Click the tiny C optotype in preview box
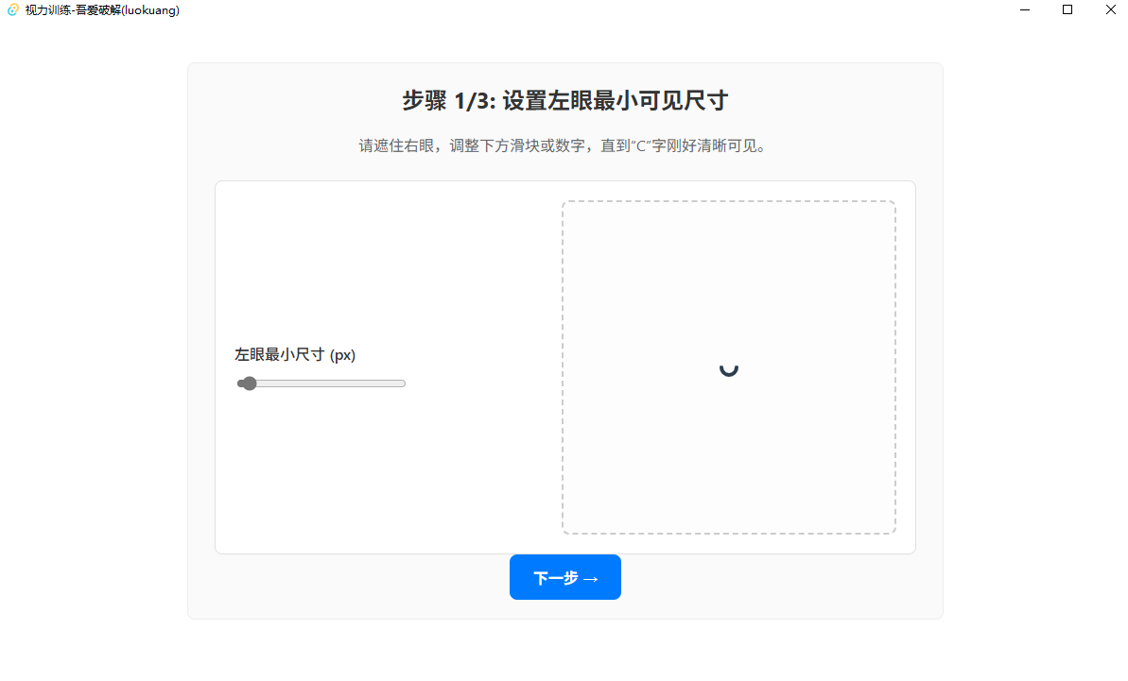 [729, 370]
